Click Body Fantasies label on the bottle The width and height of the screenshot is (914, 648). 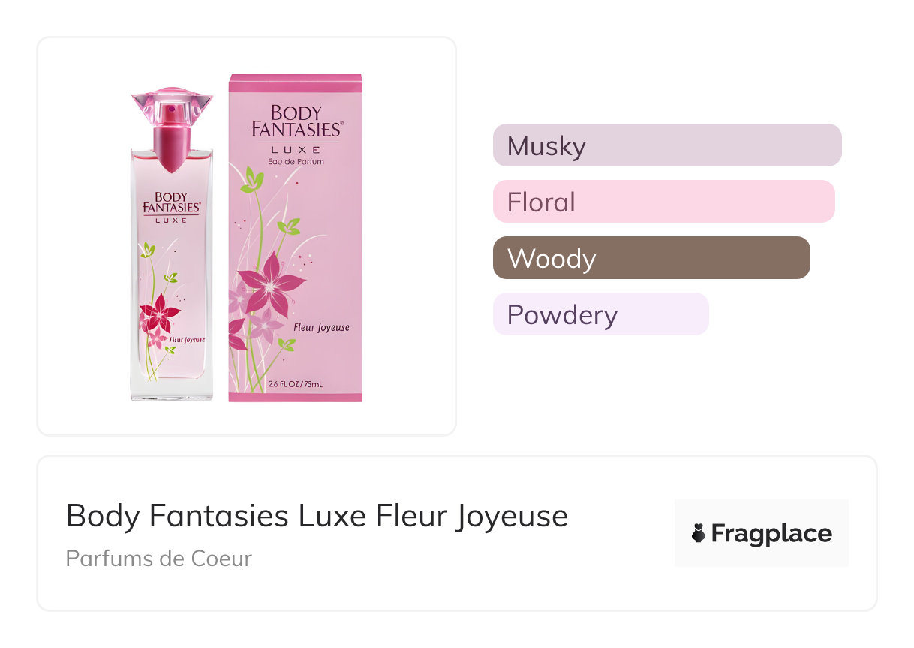pos(171,202)
